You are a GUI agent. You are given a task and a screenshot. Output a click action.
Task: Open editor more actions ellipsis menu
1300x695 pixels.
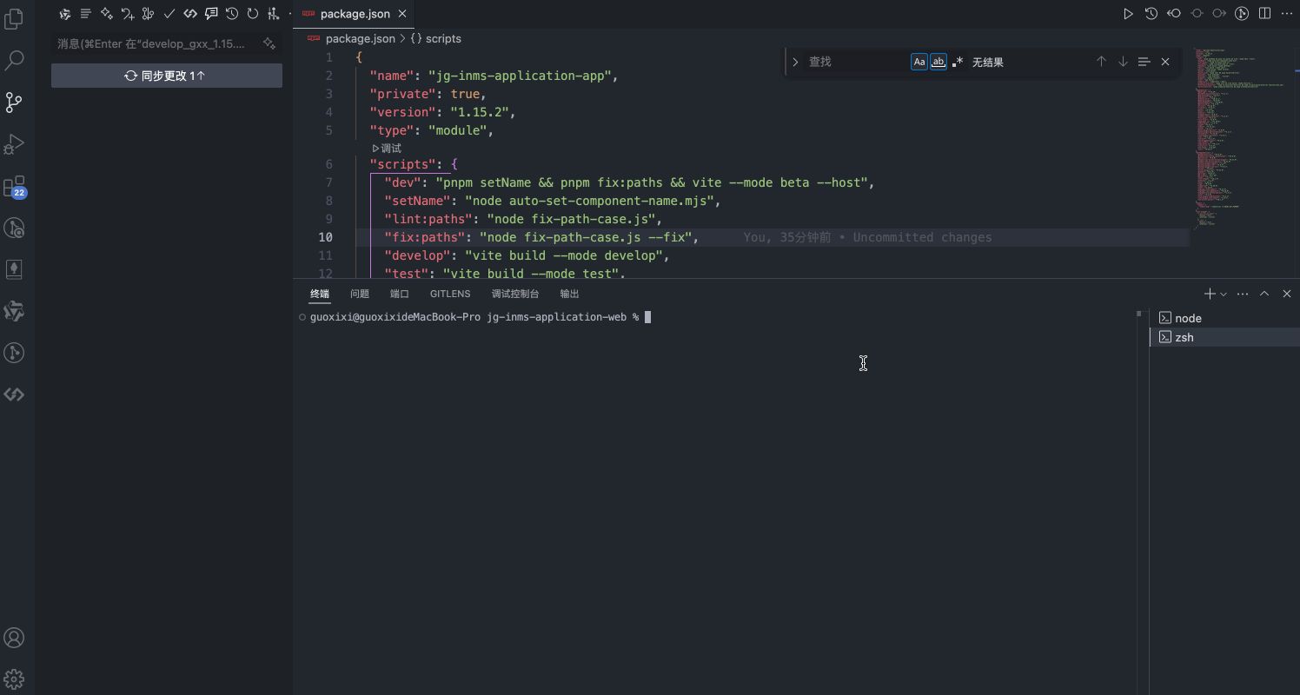[x=1287, y=14]
